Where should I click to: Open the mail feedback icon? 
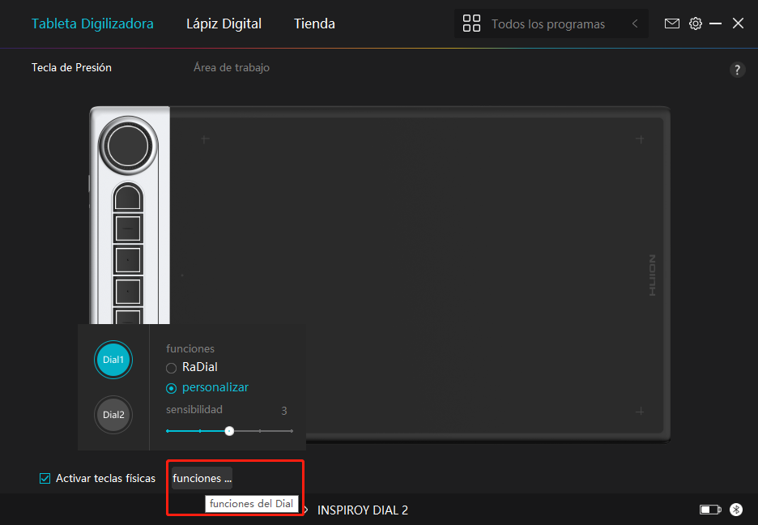click(x=672, y=23)
